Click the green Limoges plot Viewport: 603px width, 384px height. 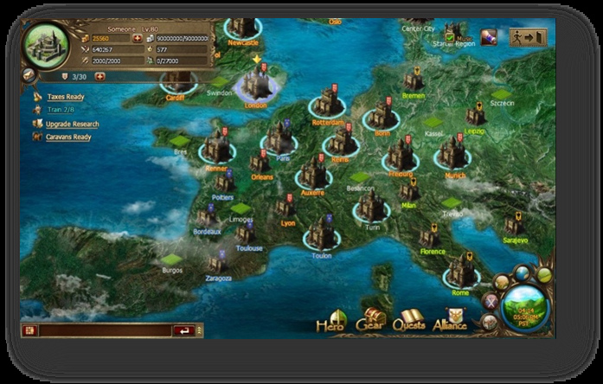(241, 208)
